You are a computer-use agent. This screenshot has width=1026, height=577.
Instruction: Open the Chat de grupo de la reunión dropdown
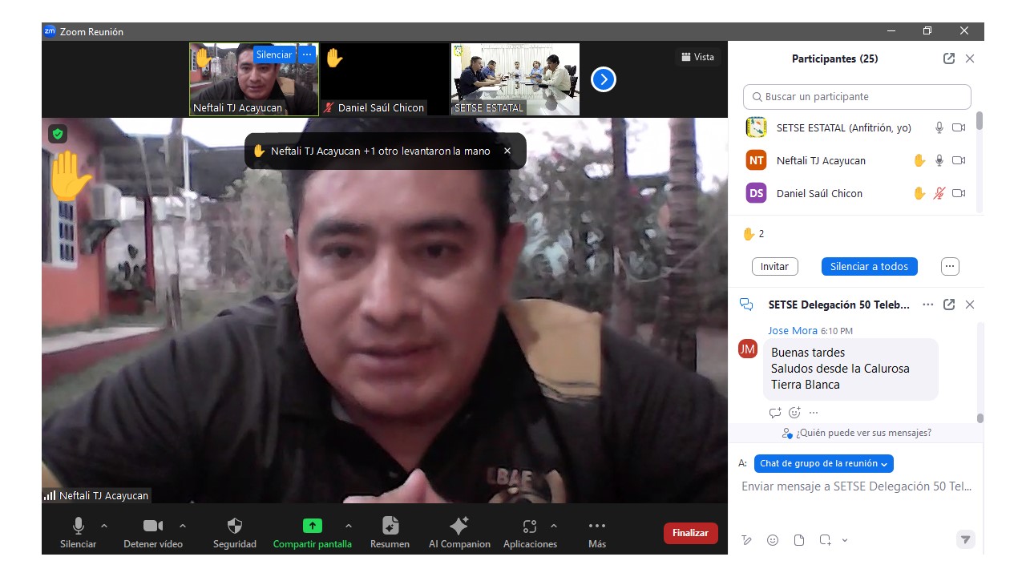[x=823, y=463]
